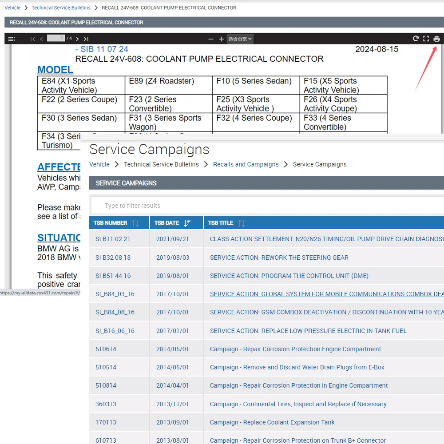Sort table by TSB Date column

[x=187, y=223]
